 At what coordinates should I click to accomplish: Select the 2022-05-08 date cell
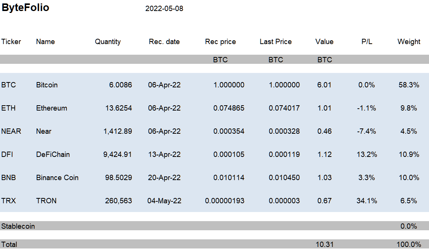point(164,9)
